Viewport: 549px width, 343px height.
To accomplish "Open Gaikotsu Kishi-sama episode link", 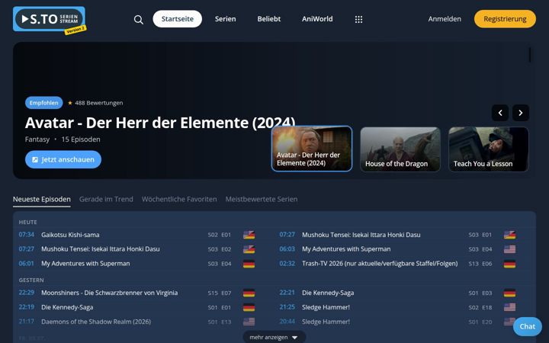I will coord(70,235).
